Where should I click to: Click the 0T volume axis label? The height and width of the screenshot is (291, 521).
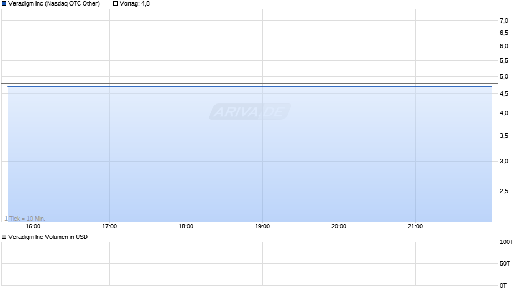[503, 285]
